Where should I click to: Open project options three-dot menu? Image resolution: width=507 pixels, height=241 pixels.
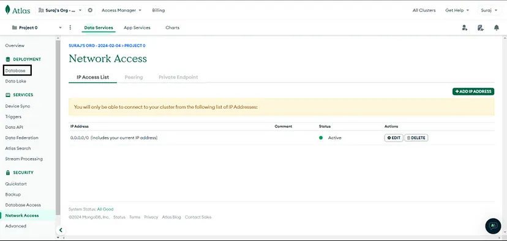(x=70, y=27)
